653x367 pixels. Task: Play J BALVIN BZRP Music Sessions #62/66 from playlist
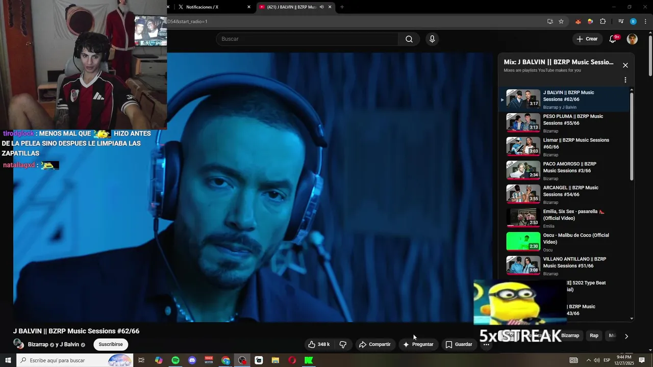coord(564,99)
